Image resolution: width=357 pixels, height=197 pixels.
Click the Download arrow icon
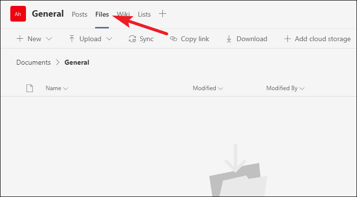coord(229,39)
